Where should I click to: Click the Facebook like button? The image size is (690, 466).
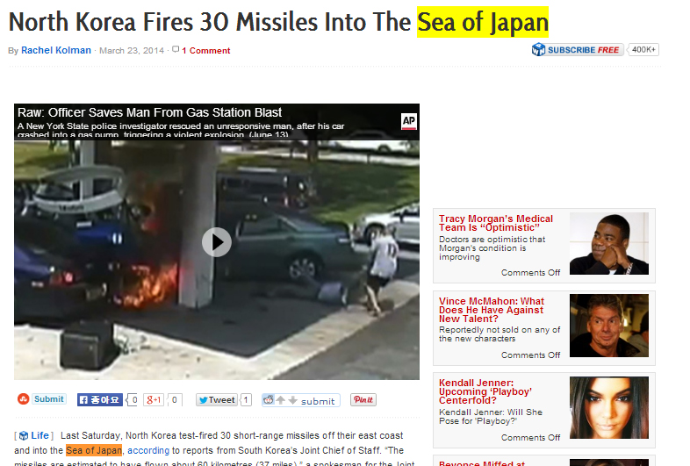100,400
